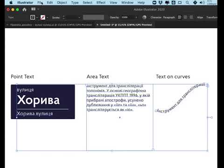Open the Paragraph panel link
Viewport: 224px width, 168px height.
(169, 17)
